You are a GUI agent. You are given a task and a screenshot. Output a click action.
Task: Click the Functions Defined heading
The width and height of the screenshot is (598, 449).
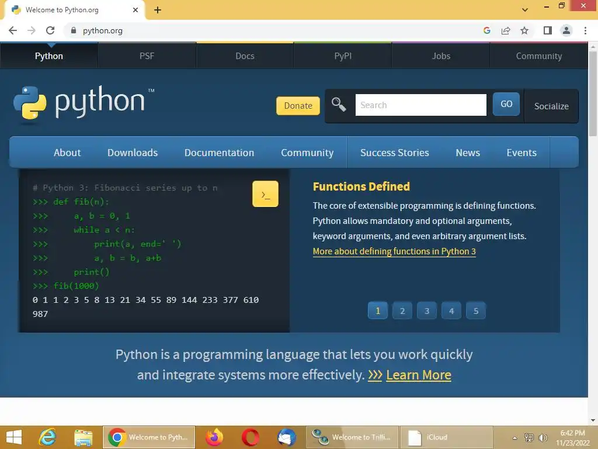(x=361, y=186)
